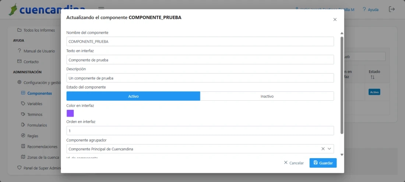The height and width of the screenshot is (182, 405).
Task: Open the purple Color en interfaz swatch
Action: [x=70, y=113]
